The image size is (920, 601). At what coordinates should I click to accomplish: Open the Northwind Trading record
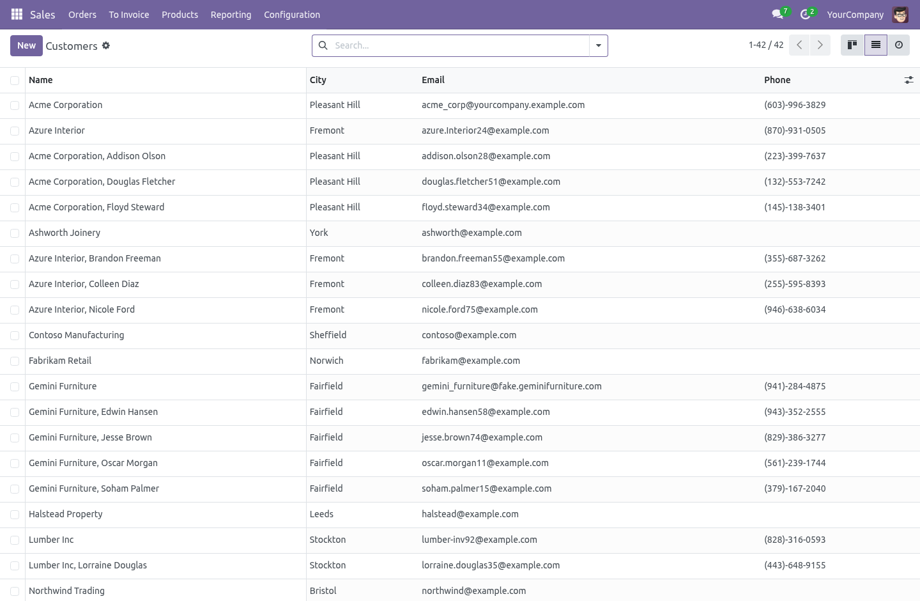[66, 591]
